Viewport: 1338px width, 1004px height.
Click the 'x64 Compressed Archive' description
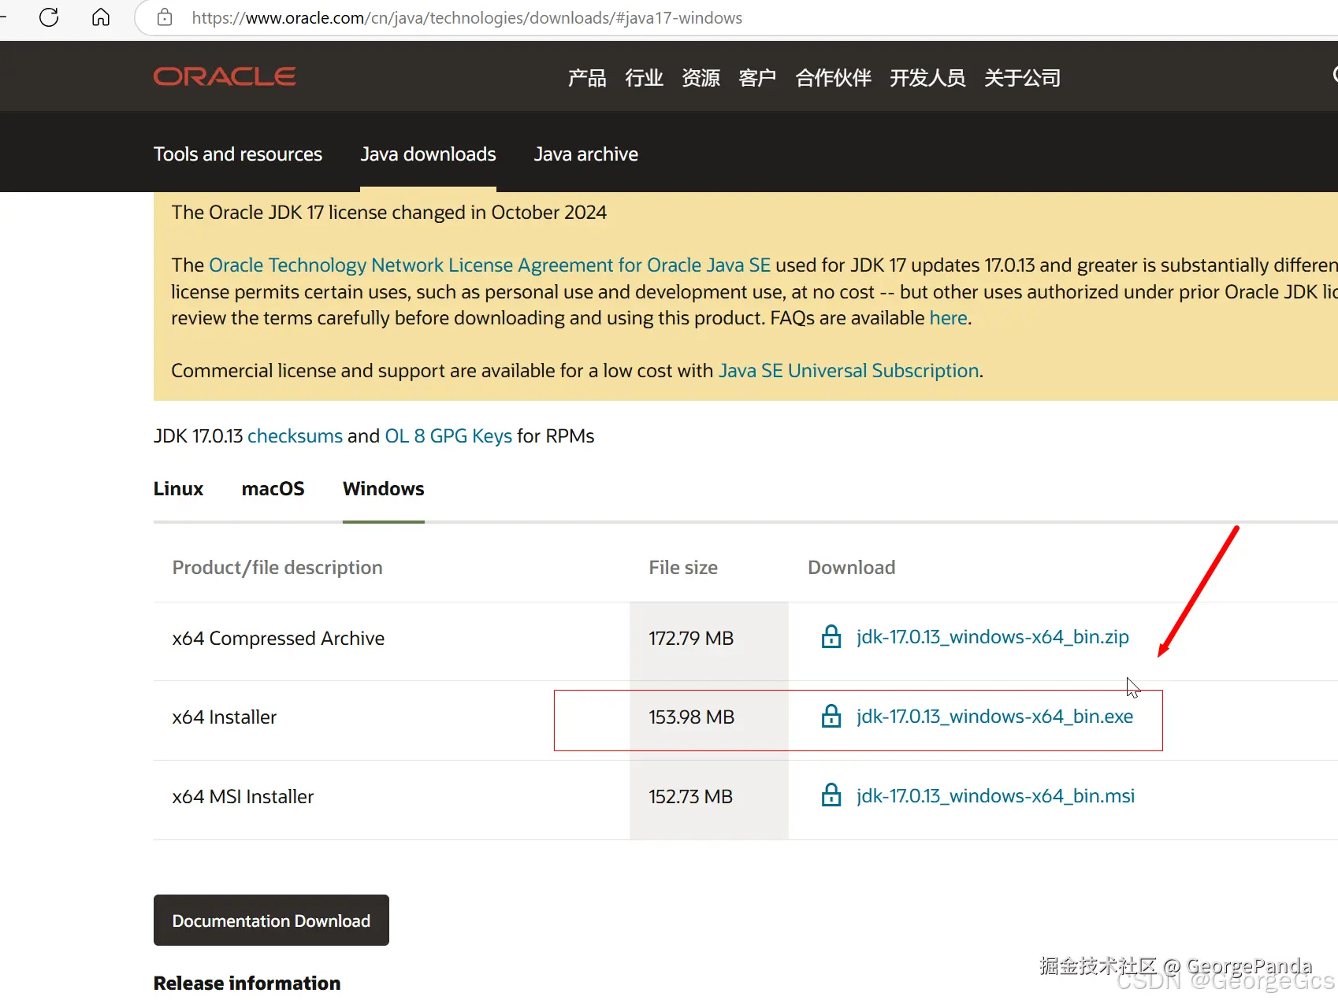(278, 639)
